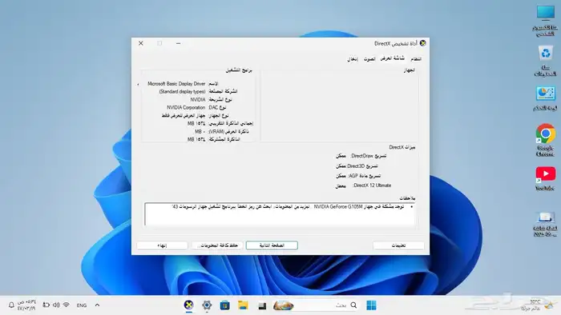Switch to the Display tab in DirectX tool
This screenshot has width=561, height=315.
tap(392, 58)
